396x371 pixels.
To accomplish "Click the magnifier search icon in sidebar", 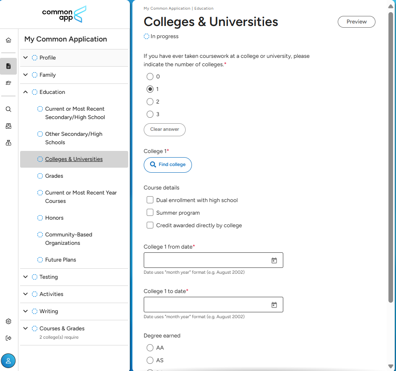I will click(8, 109).
